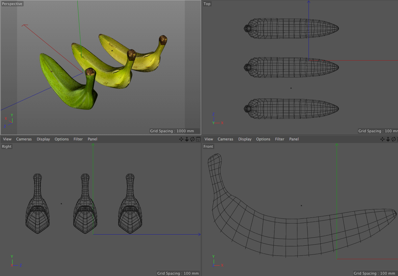This screenshot has height=276, width=398.
Task: Click the rotate camera icon in Front viewport
Action: (x=394, y=139)
